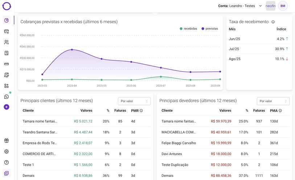Click the neofin logo button in header
Viewport: 295px width, 180px height.
(x=270, y=6)
